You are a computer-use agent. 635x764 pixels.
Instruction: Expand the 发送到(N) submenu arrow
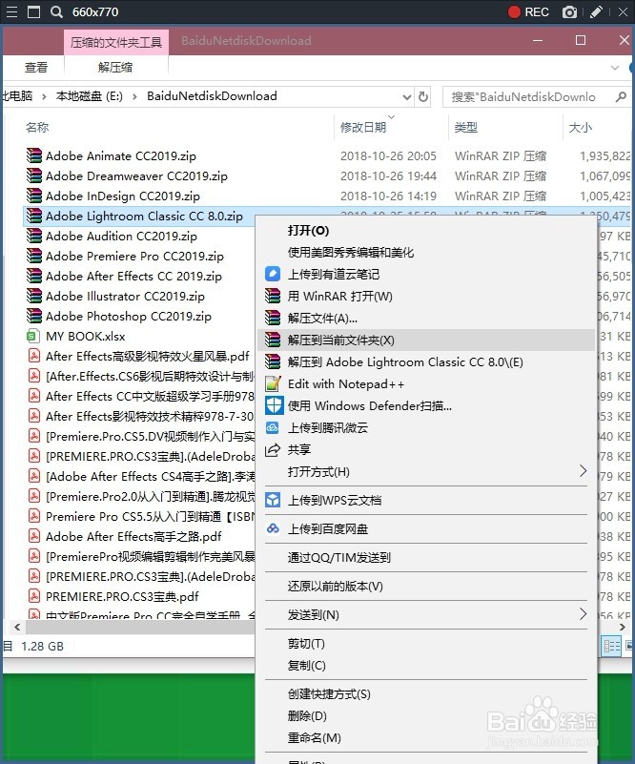(x=583, y=614)
